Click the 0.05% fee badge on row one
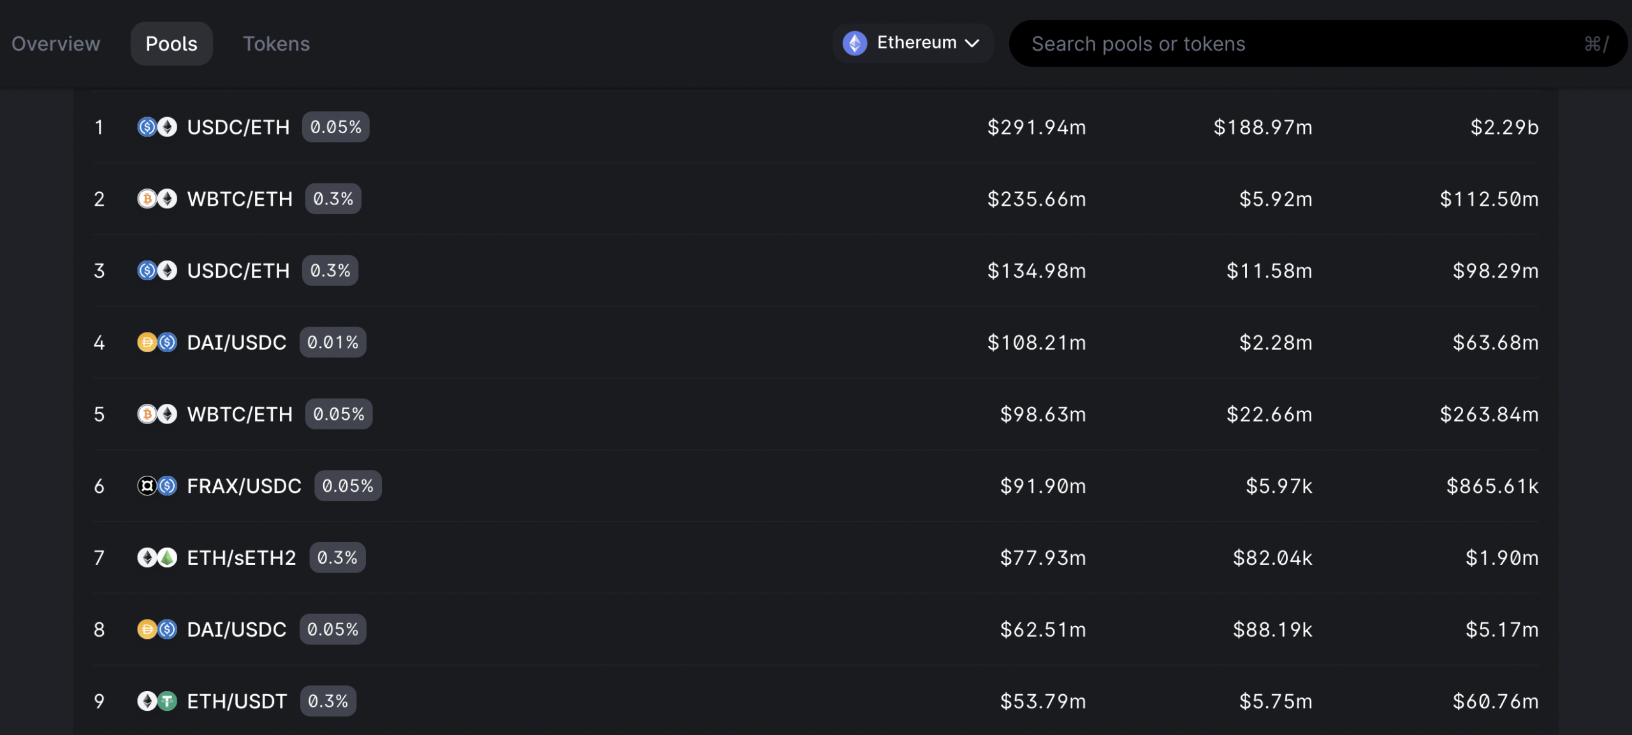The image size is (1632, 735). 336,127
